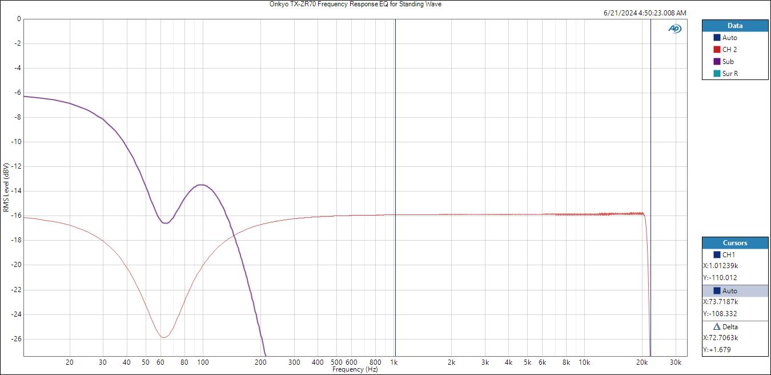The height and width of the screenshot is (375, 771).
Task: Click the Auto cursor color square
Action: pos(717,291)
